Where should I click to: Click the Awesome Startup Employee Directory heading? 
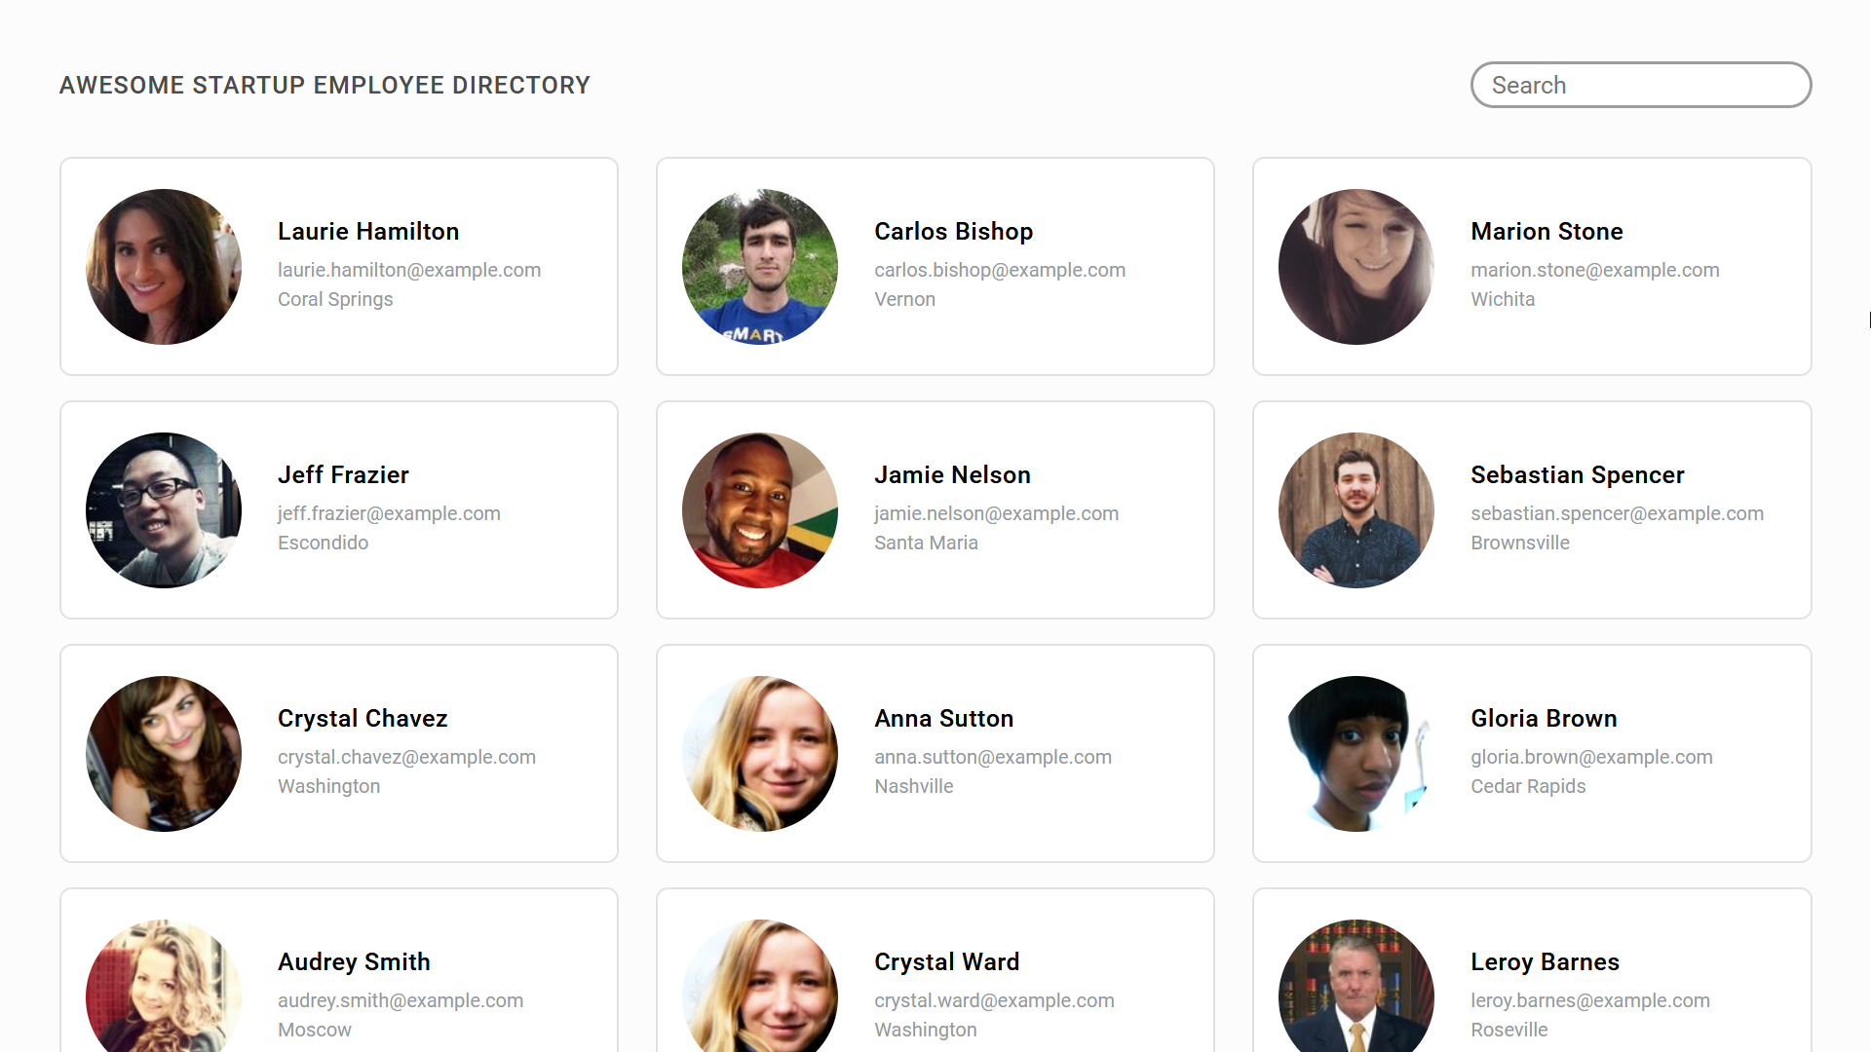[x=325, y=85]
